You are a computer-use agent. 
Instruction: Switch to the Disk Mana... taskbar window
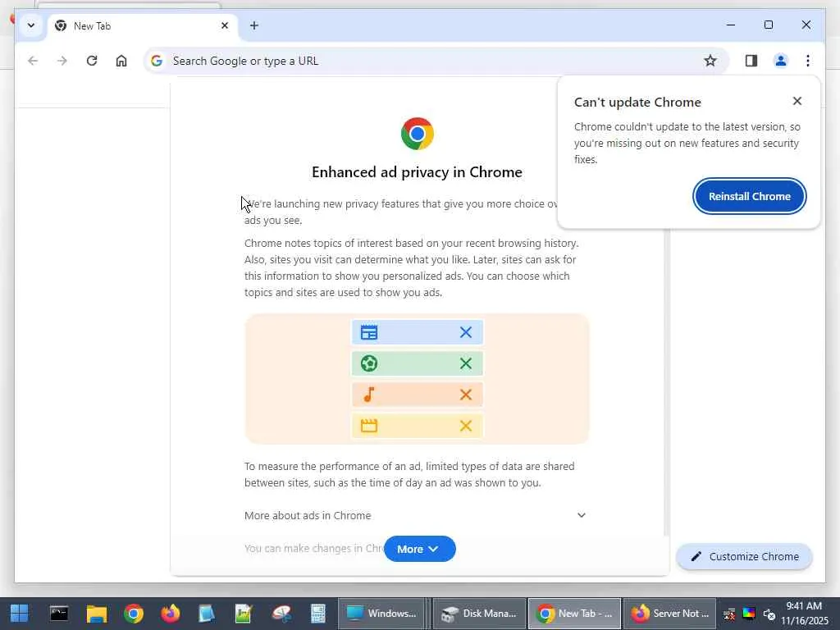(479, 614)
